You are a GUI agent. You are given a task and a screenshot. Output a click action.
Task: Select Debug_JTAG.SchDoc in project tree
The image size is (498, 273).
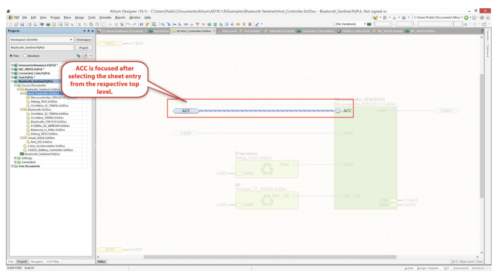pyautogui.click(x=44, y=102)
